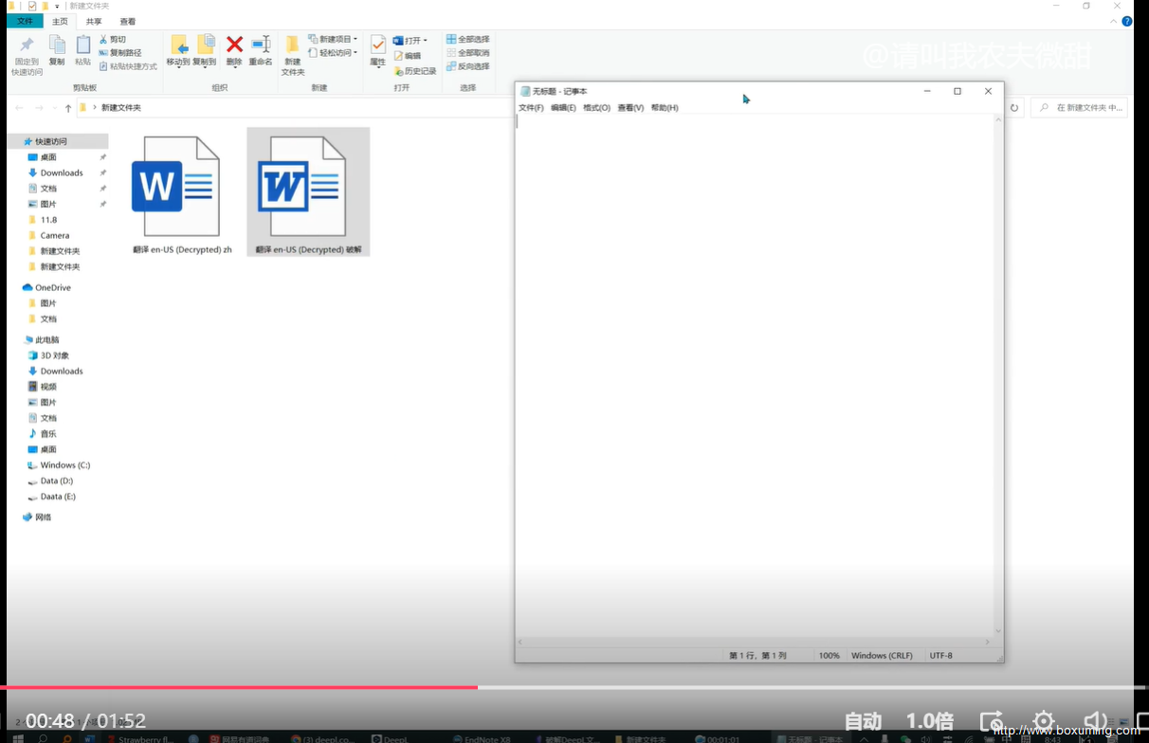
Task: Click inside the Notepad text area
Action: [x=755, y=375]
